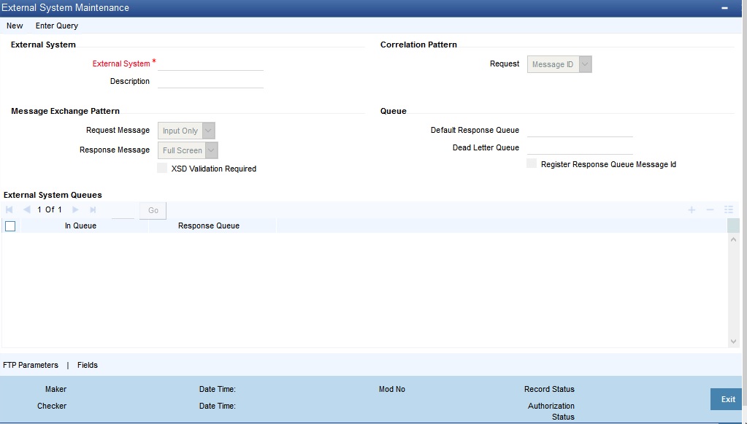Minimize the External System Maintenance window
The image size is (747, 424).
pos(724,9)
